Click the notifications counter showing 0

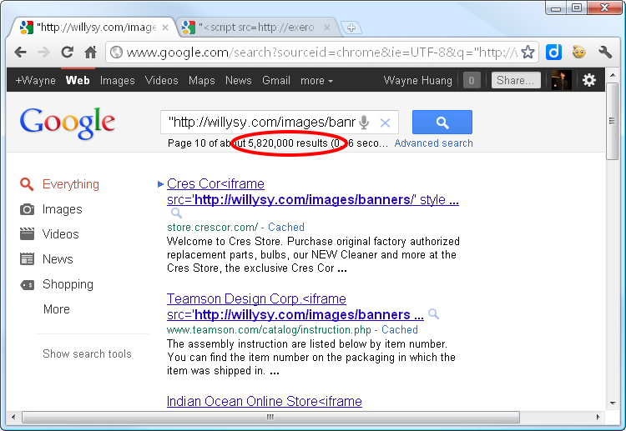click(x=472, y=80)
